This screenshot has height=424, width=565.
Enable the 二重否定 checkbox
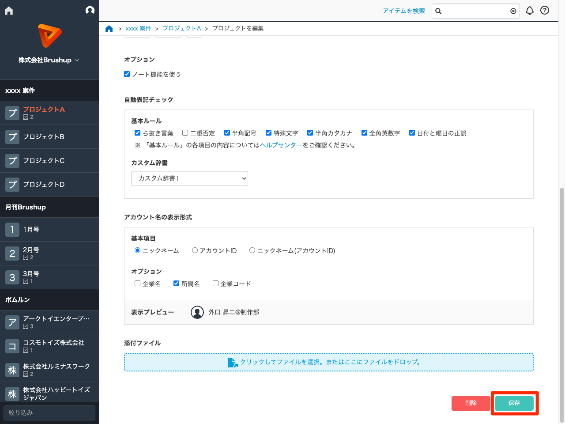[x=185, y=132]
